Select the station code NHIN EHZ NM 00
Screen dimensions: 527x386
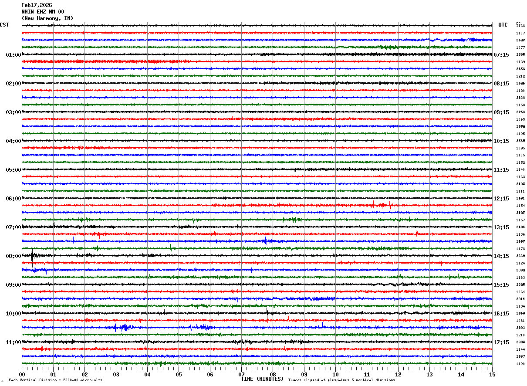point(43,12)
